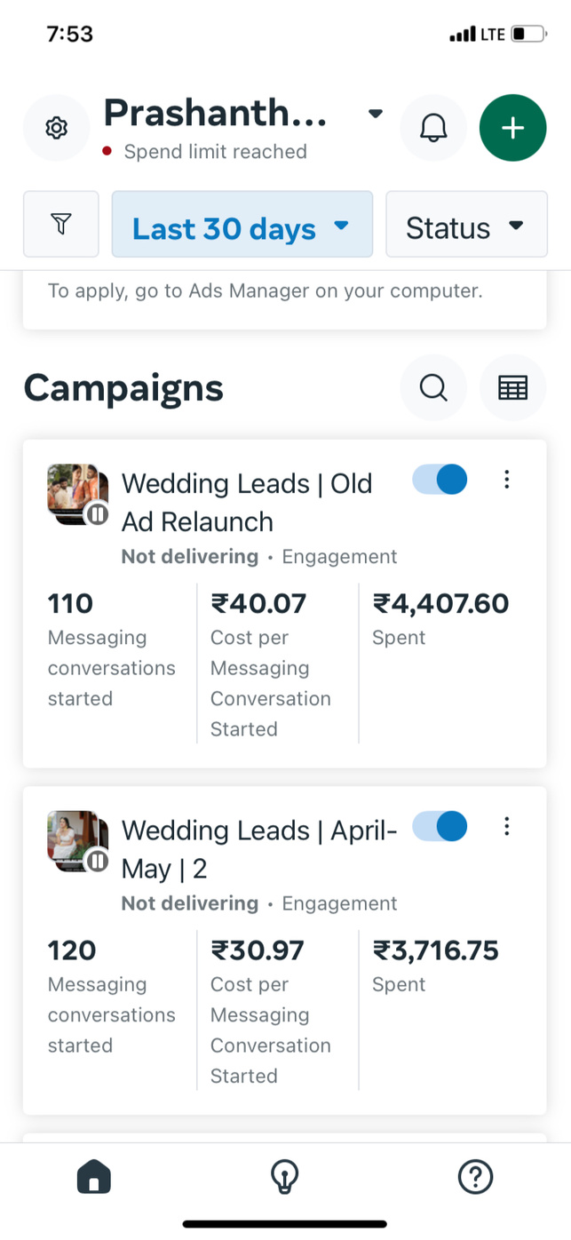The image size is (571, 1240).
Task: Open the table columns view icon
Action: [x=512, y=388]
